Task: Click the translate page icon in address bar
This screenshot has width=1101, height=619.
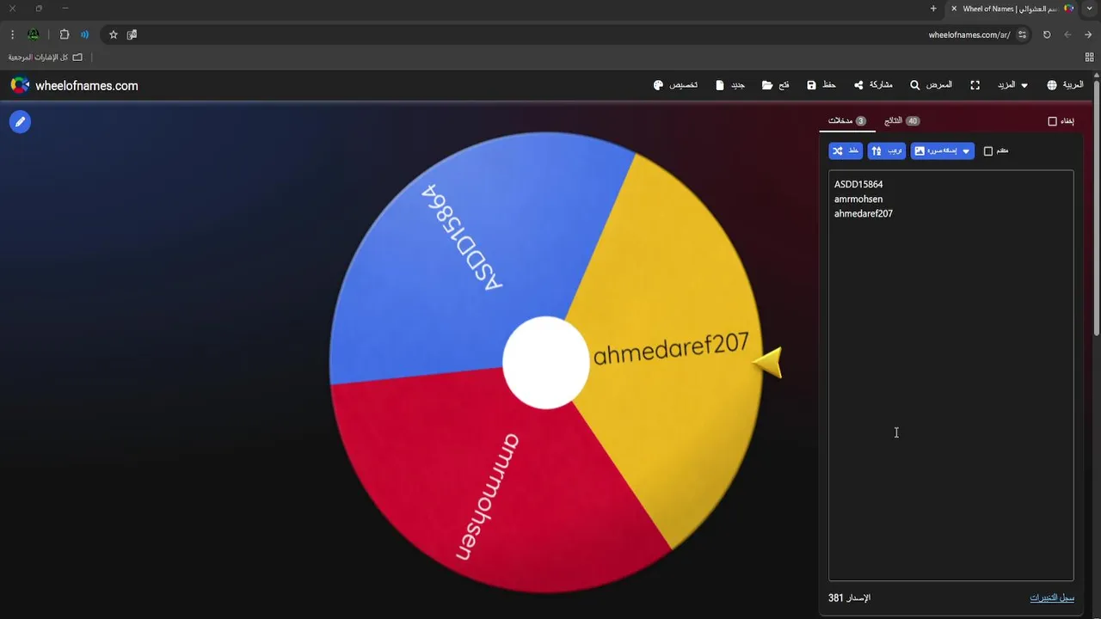Action: coord(132,34)
